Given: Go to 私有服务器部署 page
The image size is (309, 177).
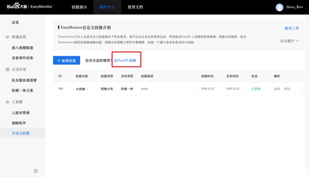Looking at the screenshot, I should tap(24, 80).
